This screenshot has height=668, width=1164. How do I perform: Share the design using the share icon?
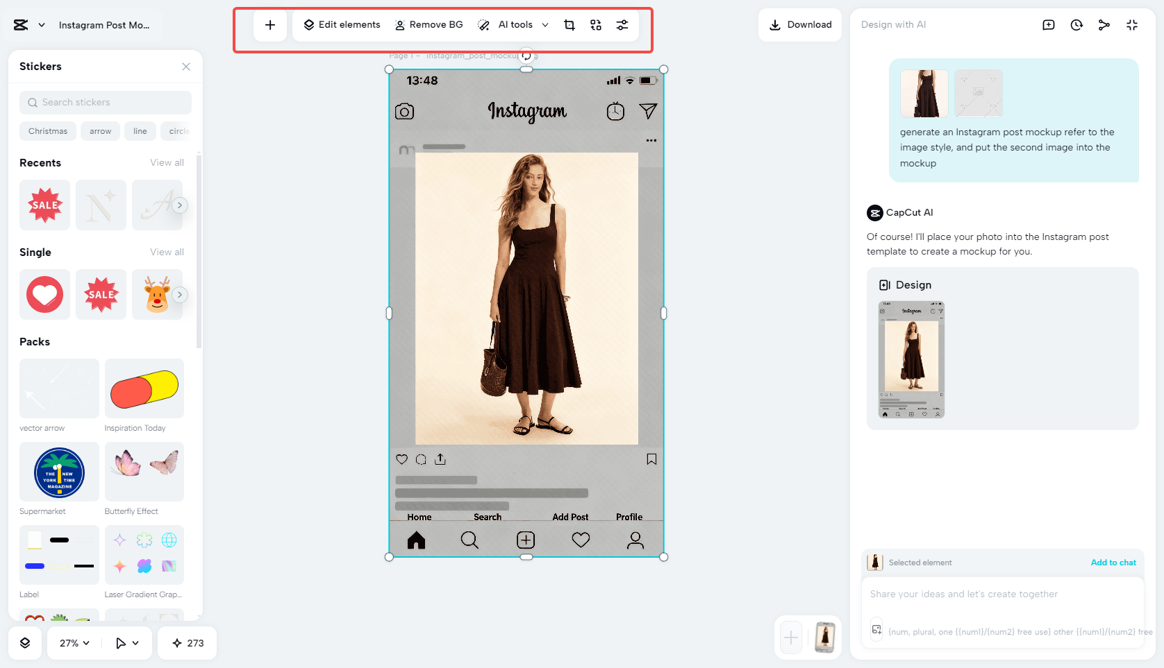point(1104,24)
